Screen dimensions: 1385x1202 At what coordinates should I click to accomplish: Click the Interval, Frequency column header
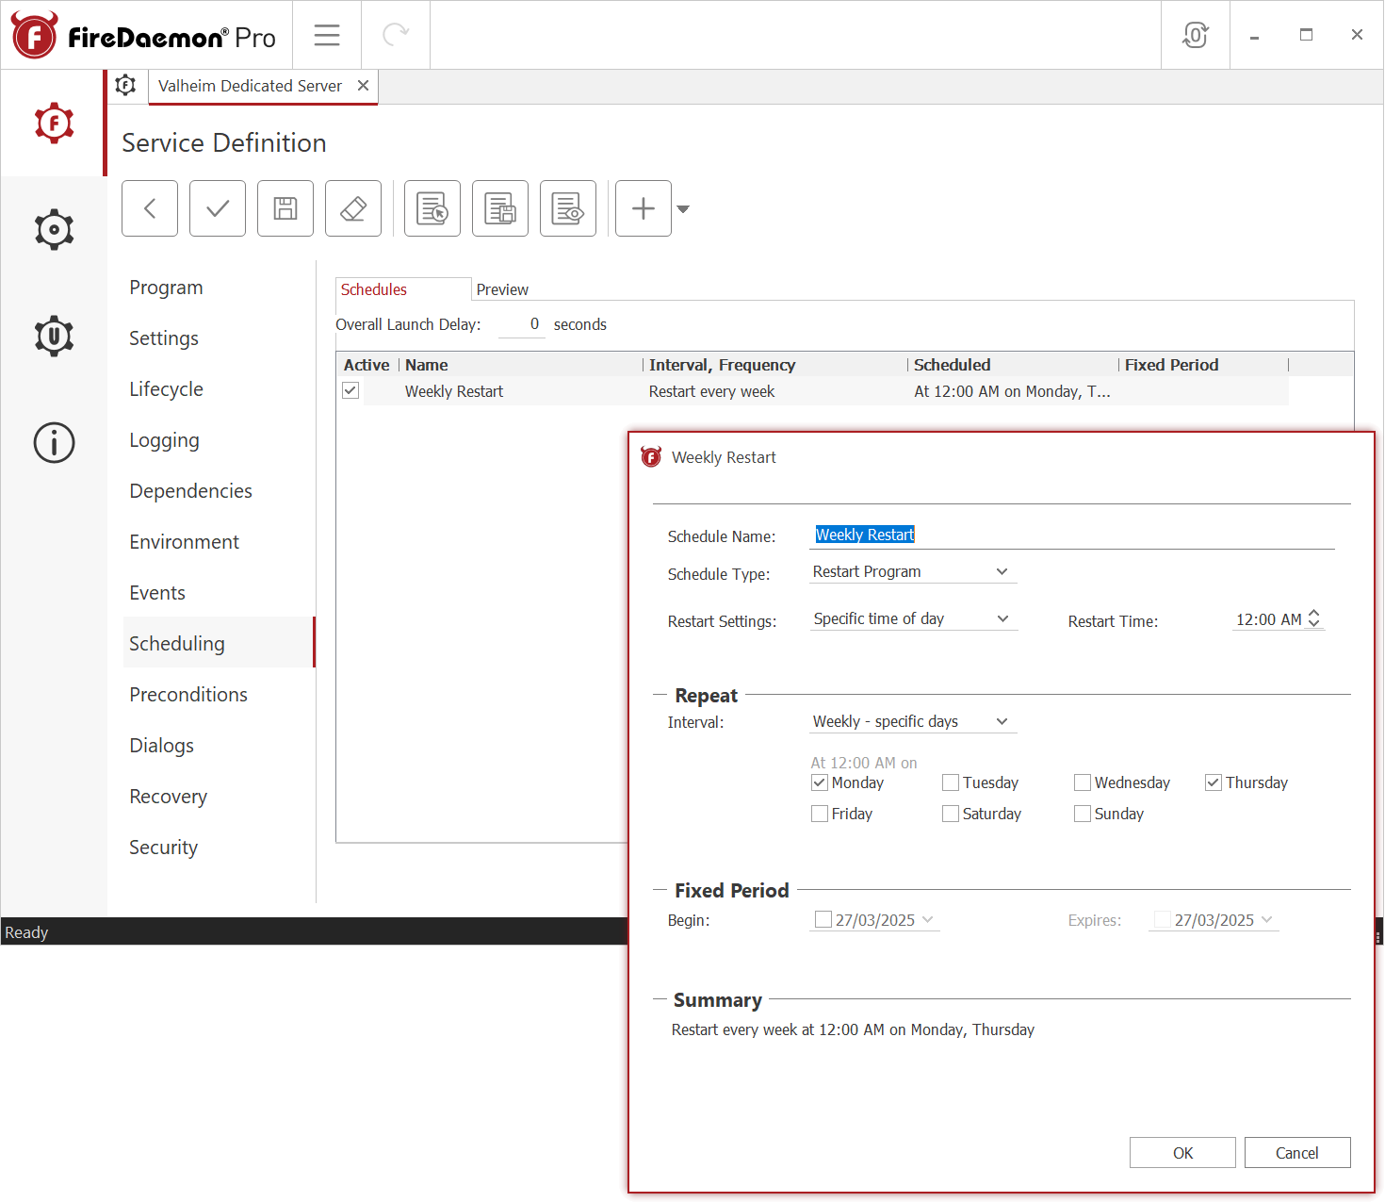tap(775, 365)
